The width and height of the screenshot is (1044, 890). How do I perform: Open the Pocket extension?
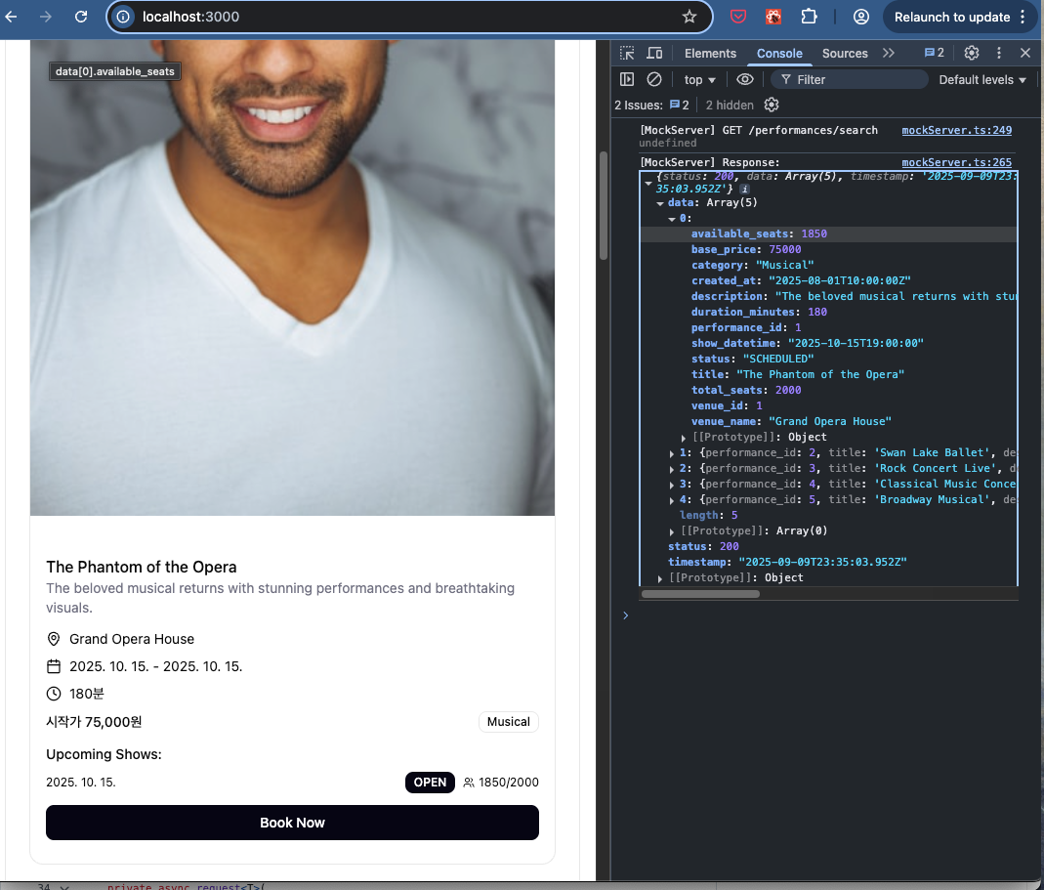coord(739,17)
